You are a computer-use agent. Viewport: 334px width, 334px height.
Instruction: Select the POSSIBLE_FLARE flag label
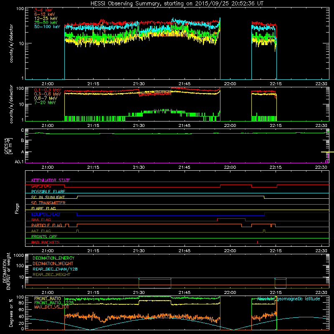(x=48, y=192)
